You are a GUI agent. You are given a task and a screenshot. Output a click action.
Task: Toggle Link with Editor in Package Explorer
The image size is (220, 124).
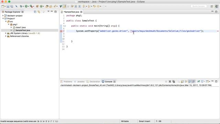39,12
